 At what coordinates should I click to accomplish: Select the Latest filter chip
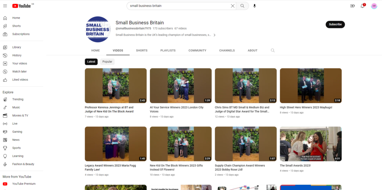point(91,62)
